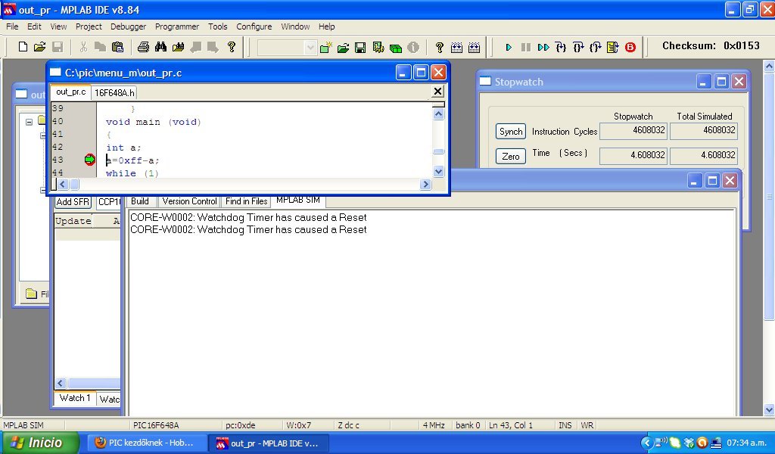Click the Save Workspace disk icon
Screen dimensions: 775x454
coord(360,48)
